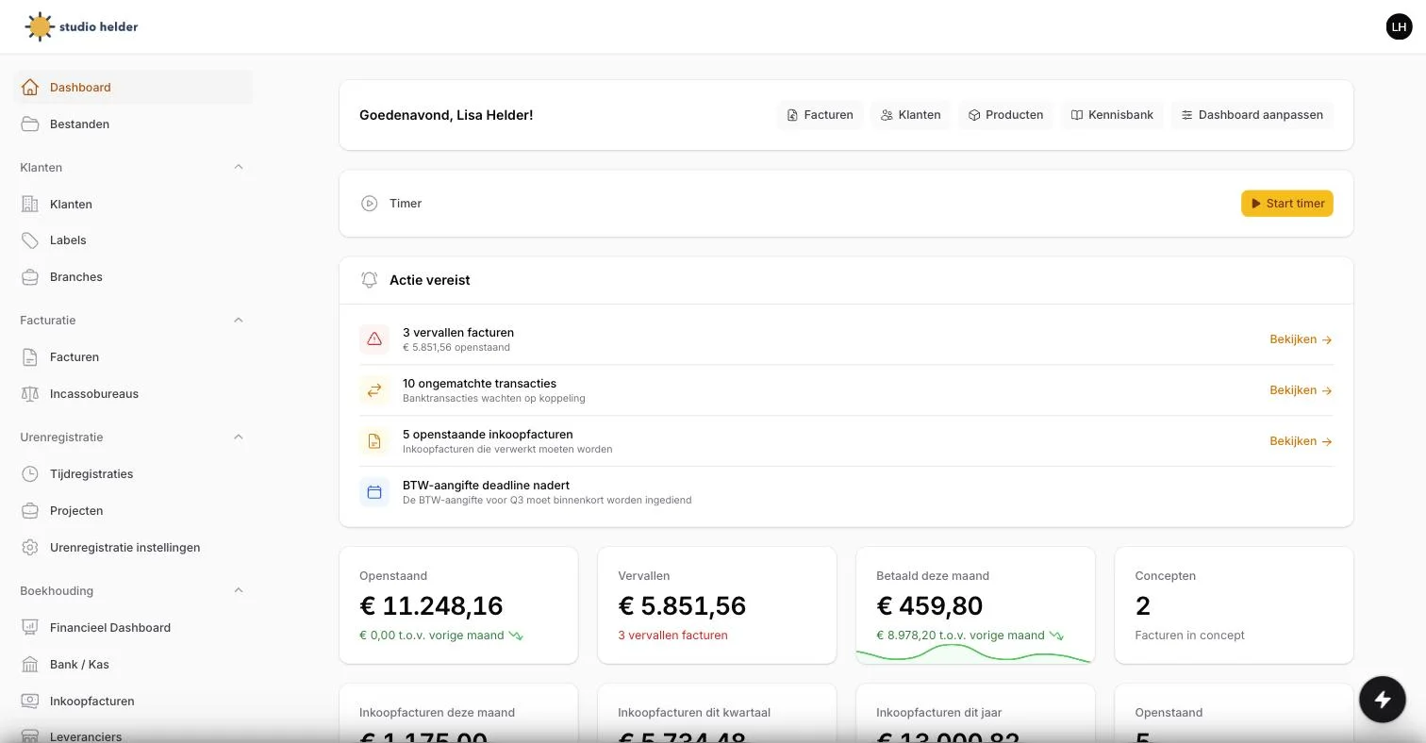
Task: Click the calendar icon for BTW-aangifte deadline
Action: 374,492
